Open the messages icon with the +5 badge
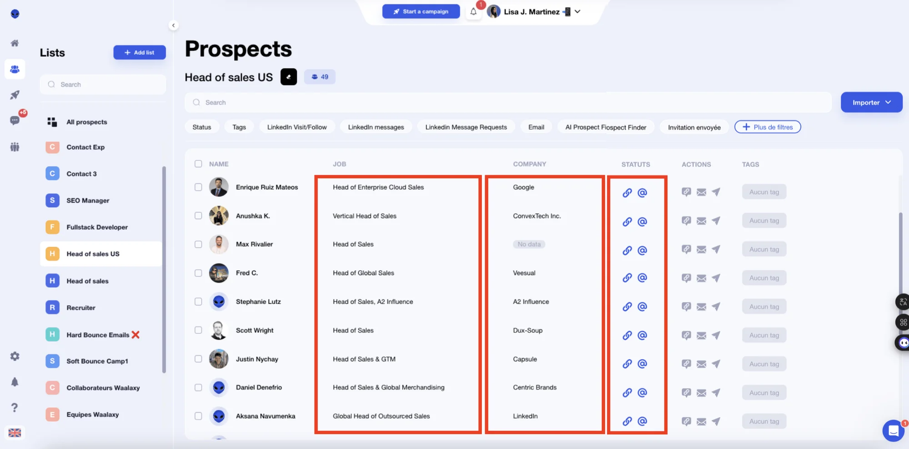The image size is (909, 449). pos(15,120)
